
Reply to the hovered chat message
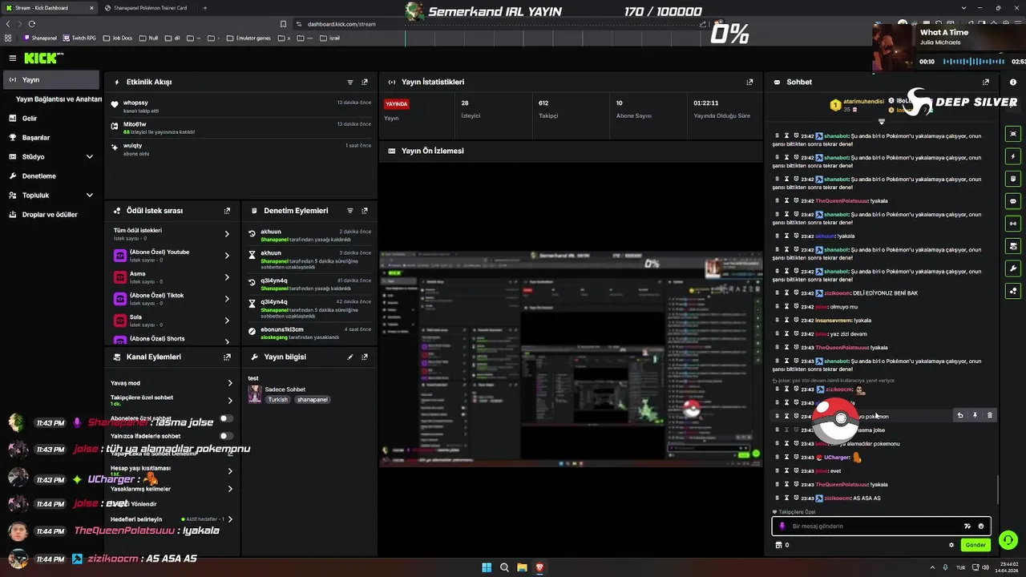(960, 416)
